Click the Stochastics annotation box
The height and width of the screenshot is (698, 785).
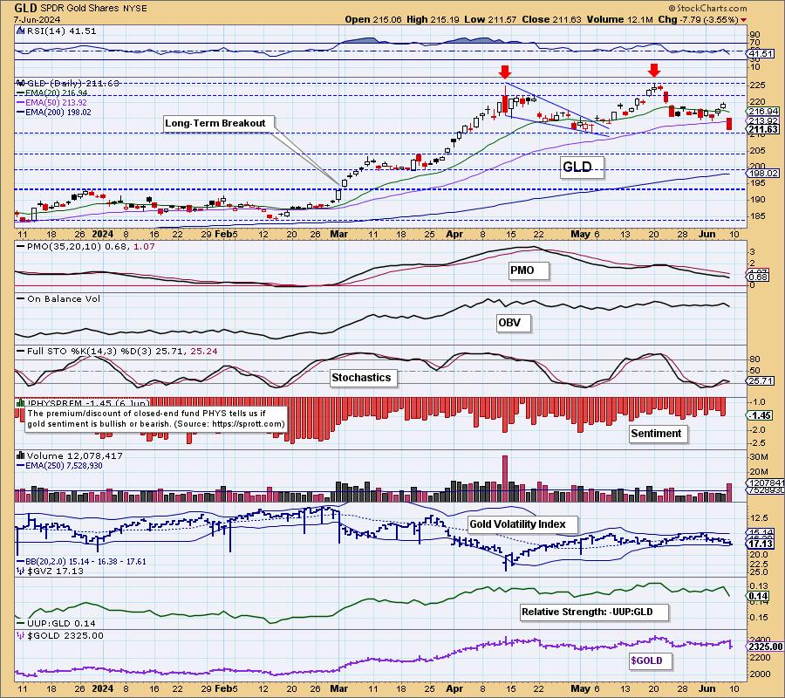click(364, 378)
